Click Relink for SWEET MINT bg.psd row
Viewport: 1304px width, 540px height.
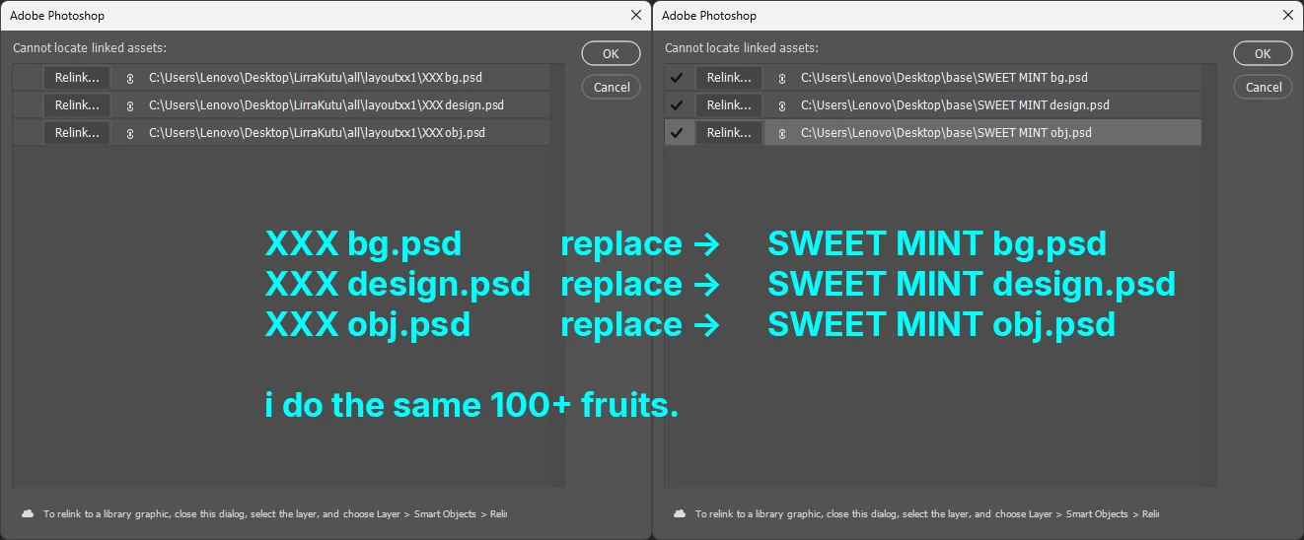coord(729,77)
